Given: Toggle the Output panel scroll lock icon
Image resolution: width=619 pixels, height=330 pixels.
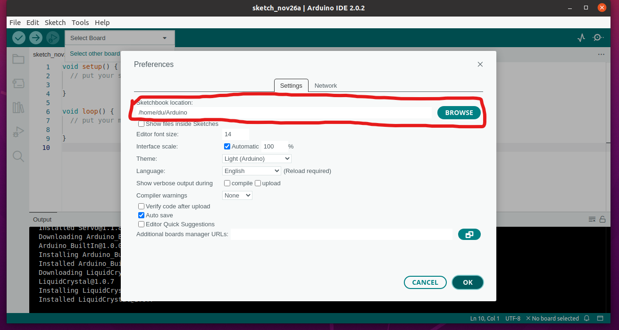Looking at the screenshot, I should [602, 219].
